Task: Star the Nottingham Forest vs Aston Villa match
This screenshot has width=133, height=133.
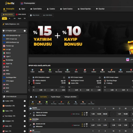Action: (x=100, y=77)
